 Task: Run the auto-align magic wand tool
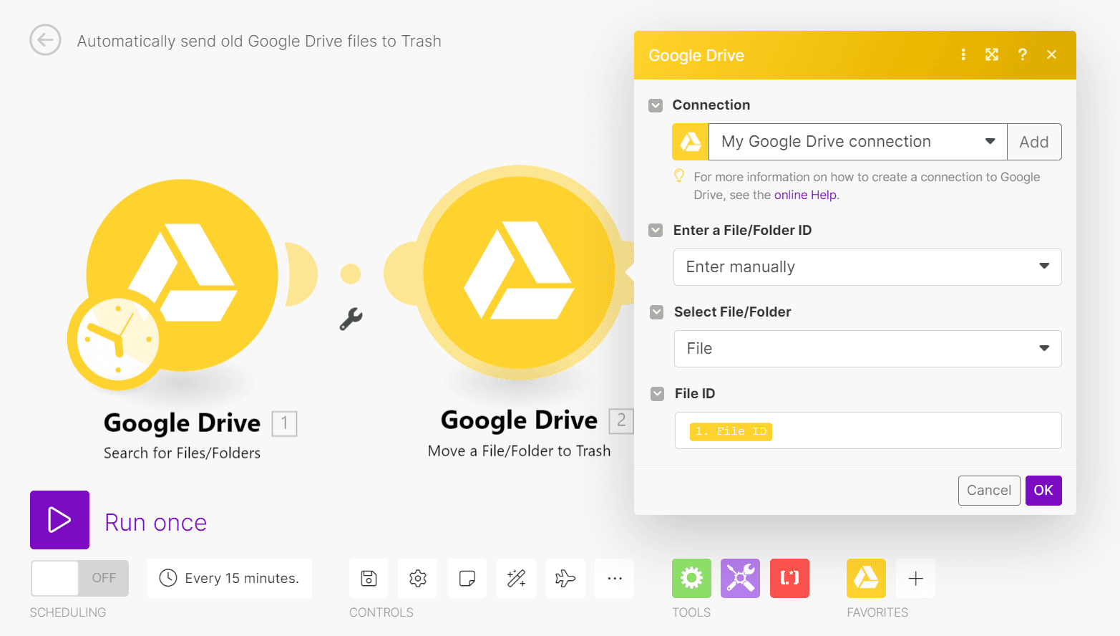[x=516, y=578]
